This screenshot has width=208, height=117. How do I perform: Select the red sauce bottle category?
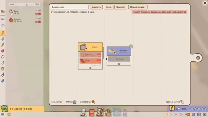(3, 74)
